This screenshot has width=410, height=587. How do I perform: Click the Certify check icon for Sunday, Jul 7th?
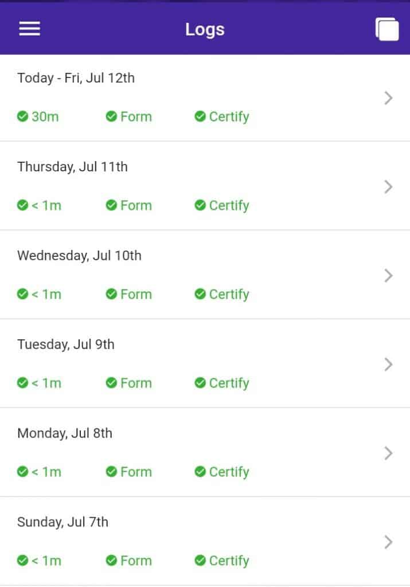pyautogui.click(x=201, y=561)
